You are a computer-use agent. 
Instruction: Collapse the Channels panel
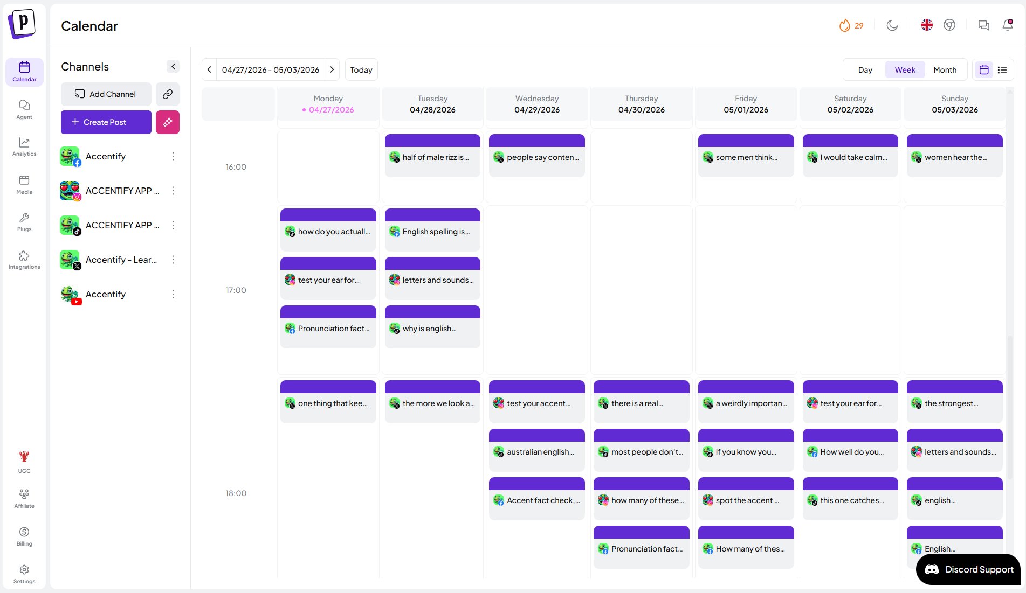(x=173, y=66)
